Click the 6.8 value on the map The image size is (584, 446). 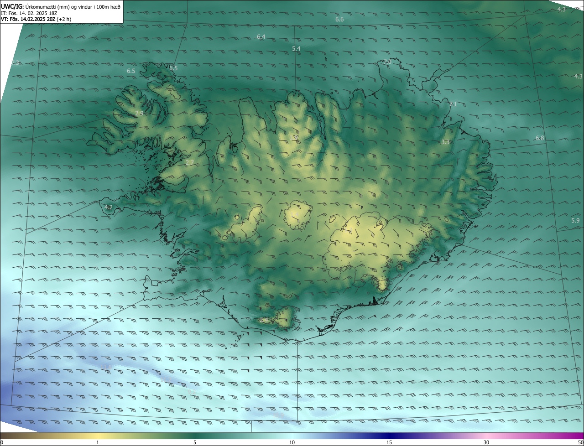point(540,138)
